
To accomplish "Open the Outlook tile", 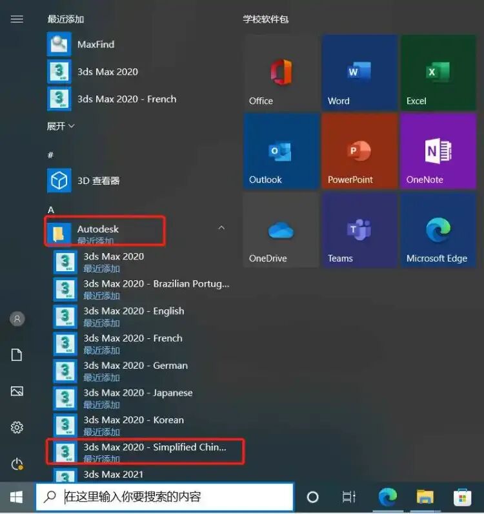I will pyautogui.click(x=281, y=151).
